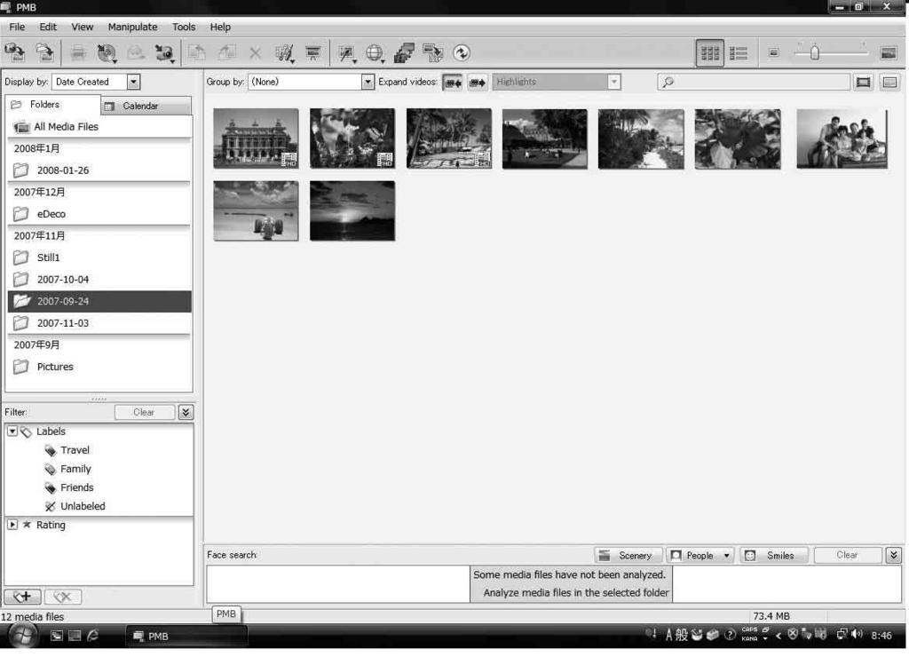This screenshot has width=909, height=657.
Task: Click the magnifier icon in search box
Action: point(668,82)
